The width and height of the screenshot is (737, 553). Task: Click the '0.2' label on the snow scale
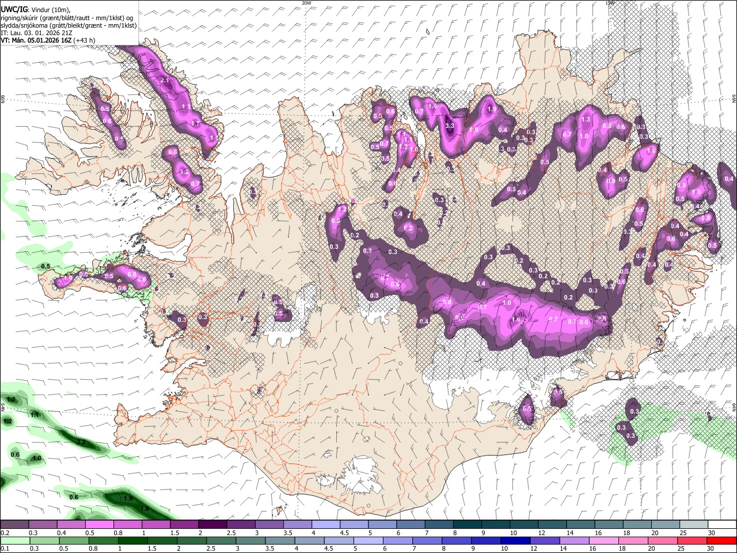tap(5, 533)
